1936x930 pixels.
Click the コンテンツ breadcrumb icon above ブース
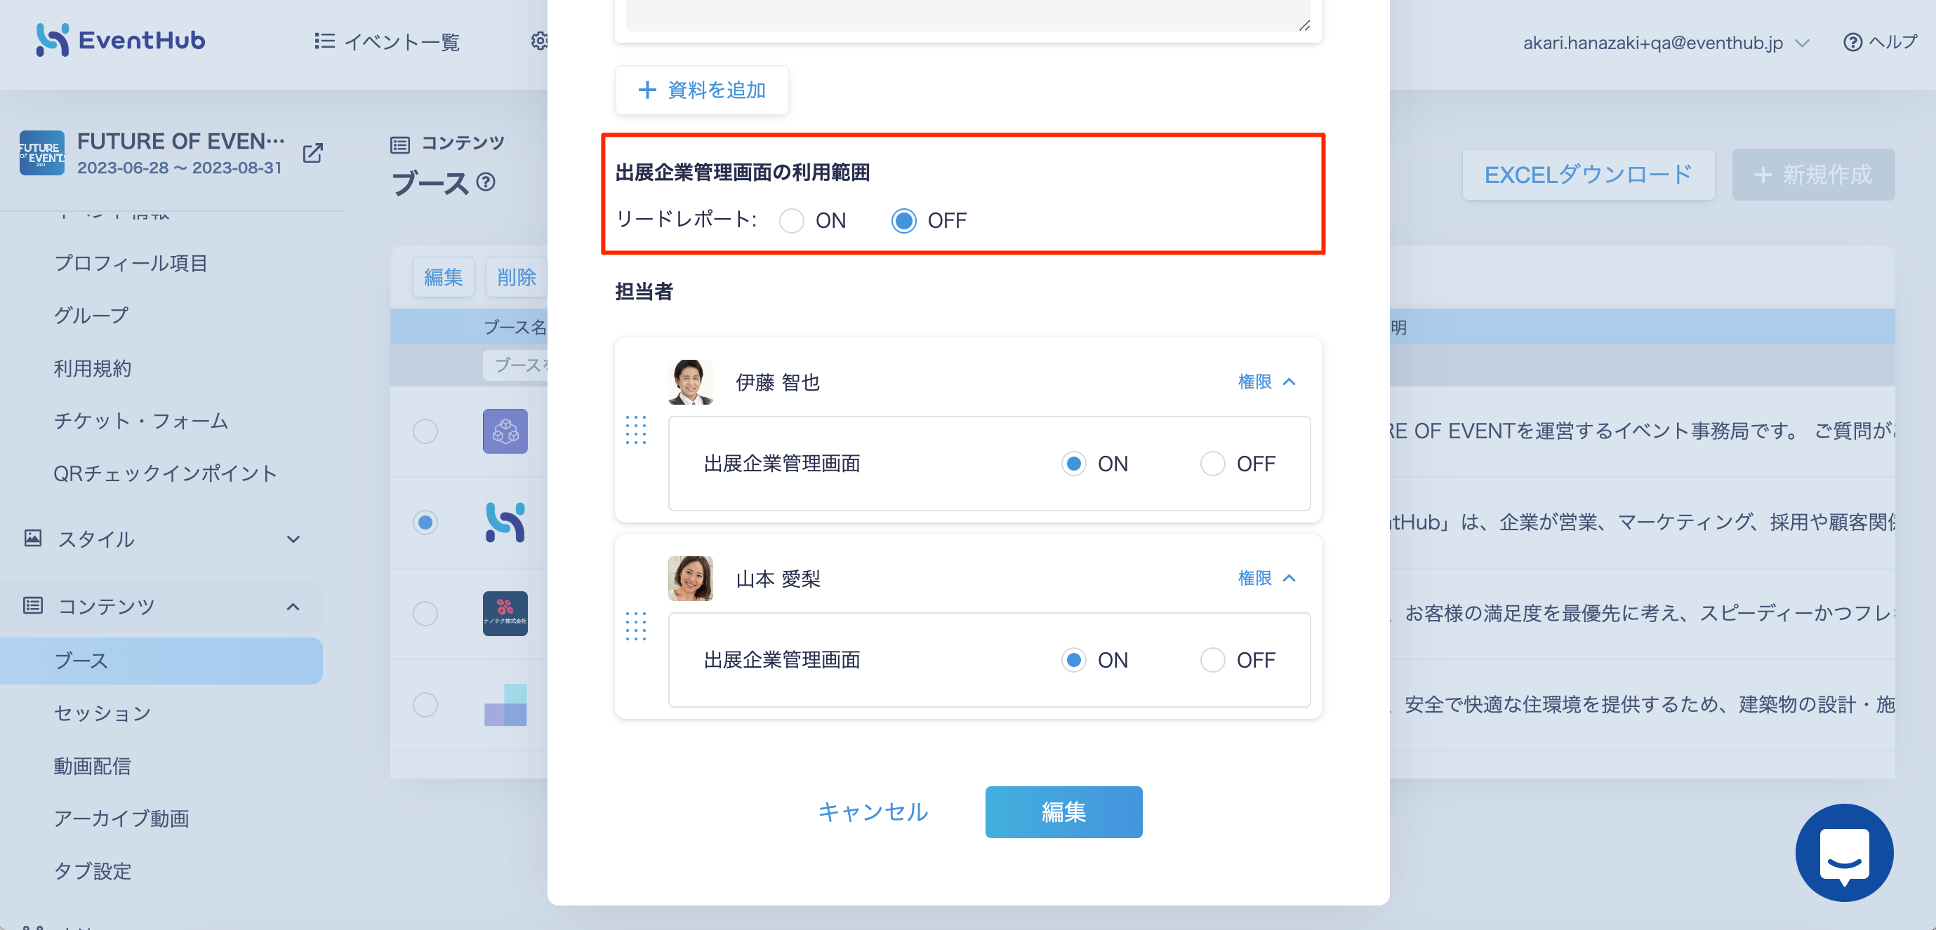coord(401,144)
